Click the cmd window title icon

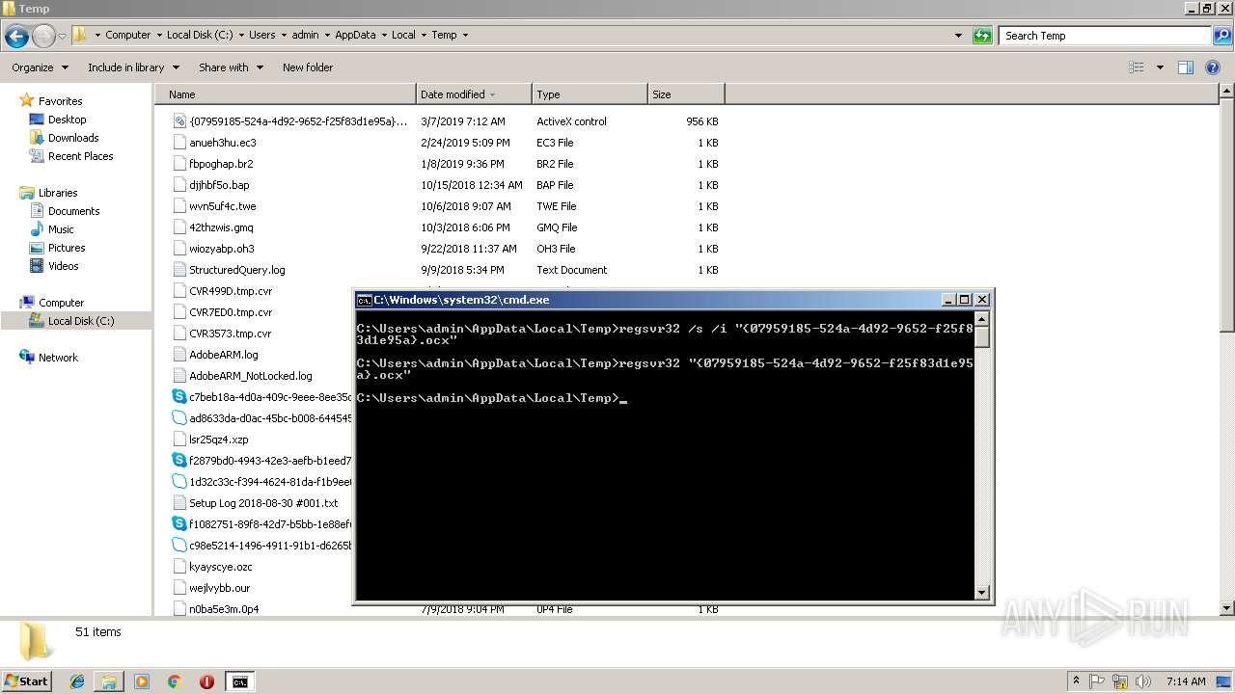[364, 300]
